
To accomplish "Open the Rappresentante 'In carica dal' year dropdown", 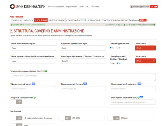I will [x=145, y=48].
